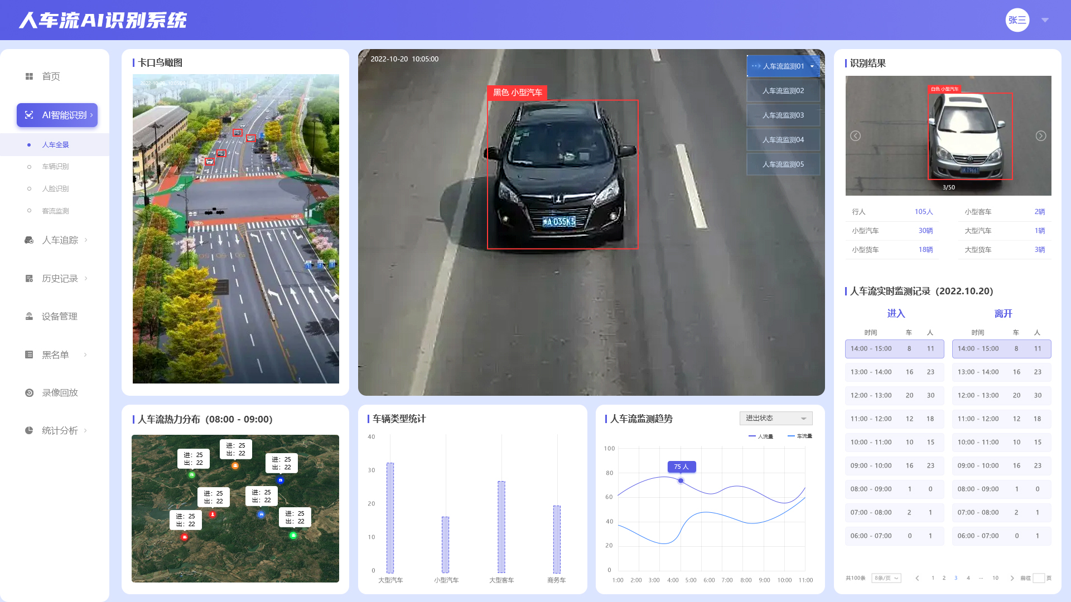The height and width of the screenshot is (602, 1071).
Task: Expand 统计分析 menu chevron
Action: point(86,430)
